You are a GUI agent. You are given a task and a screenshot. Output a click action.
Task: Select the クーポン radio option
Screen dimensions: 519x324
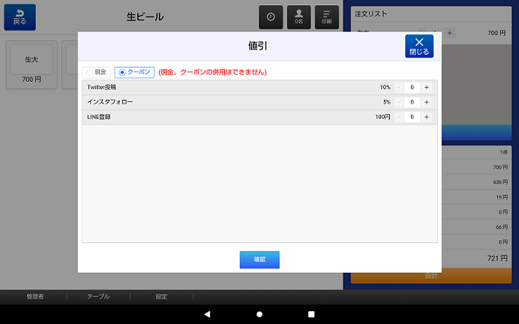[134, 72]
